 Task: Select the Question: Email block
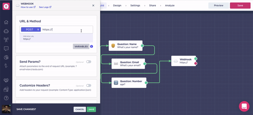click(128, 64)
